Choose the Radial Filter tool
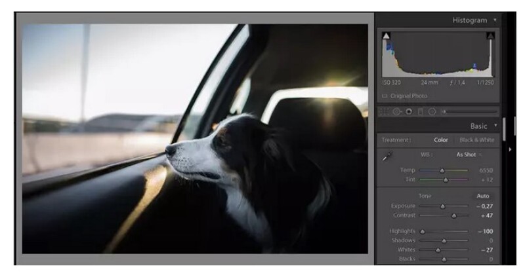Viewport: 525px width, 279px height. [432, 111]
